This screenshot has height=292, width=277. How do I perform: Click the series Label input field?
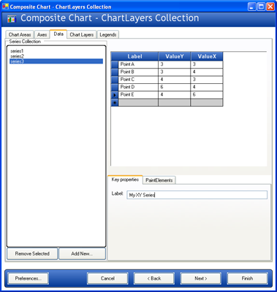[x=197, y=195]
